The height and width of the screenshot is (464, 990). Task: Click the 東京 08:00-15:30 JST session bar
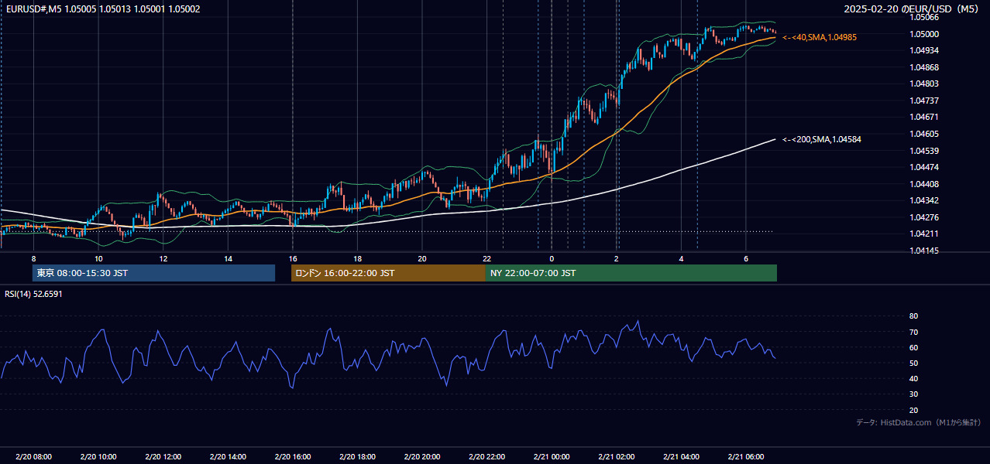click(153, 273)
